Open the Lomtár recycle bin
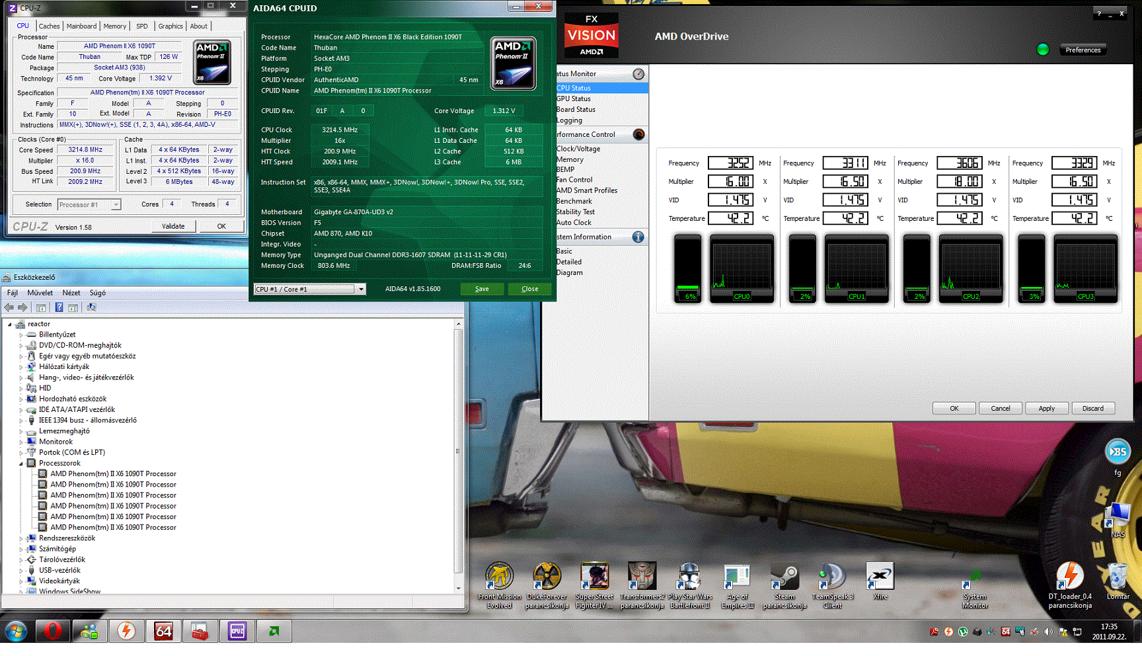The width and height of the screenshot is (1142, 656). coord(1118,581)
